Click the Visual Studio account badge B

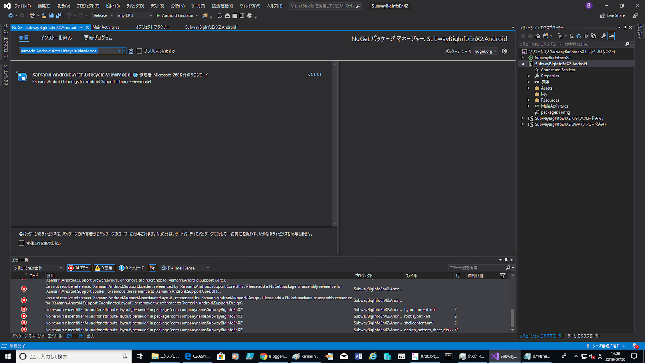tap(589, 6)
